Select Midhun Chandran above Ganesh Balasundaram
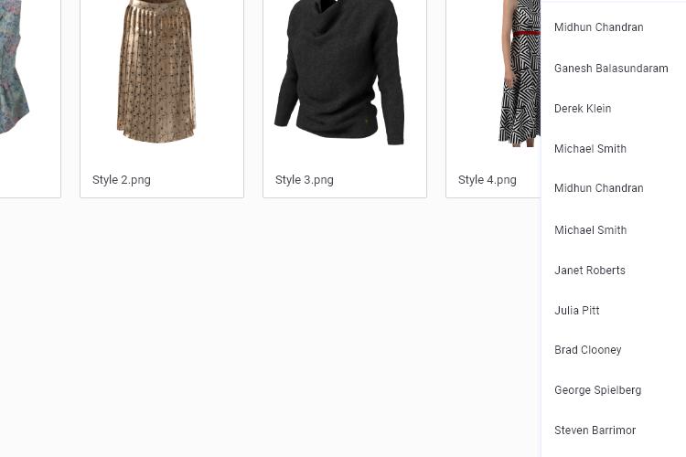 [x=598, y=27]
